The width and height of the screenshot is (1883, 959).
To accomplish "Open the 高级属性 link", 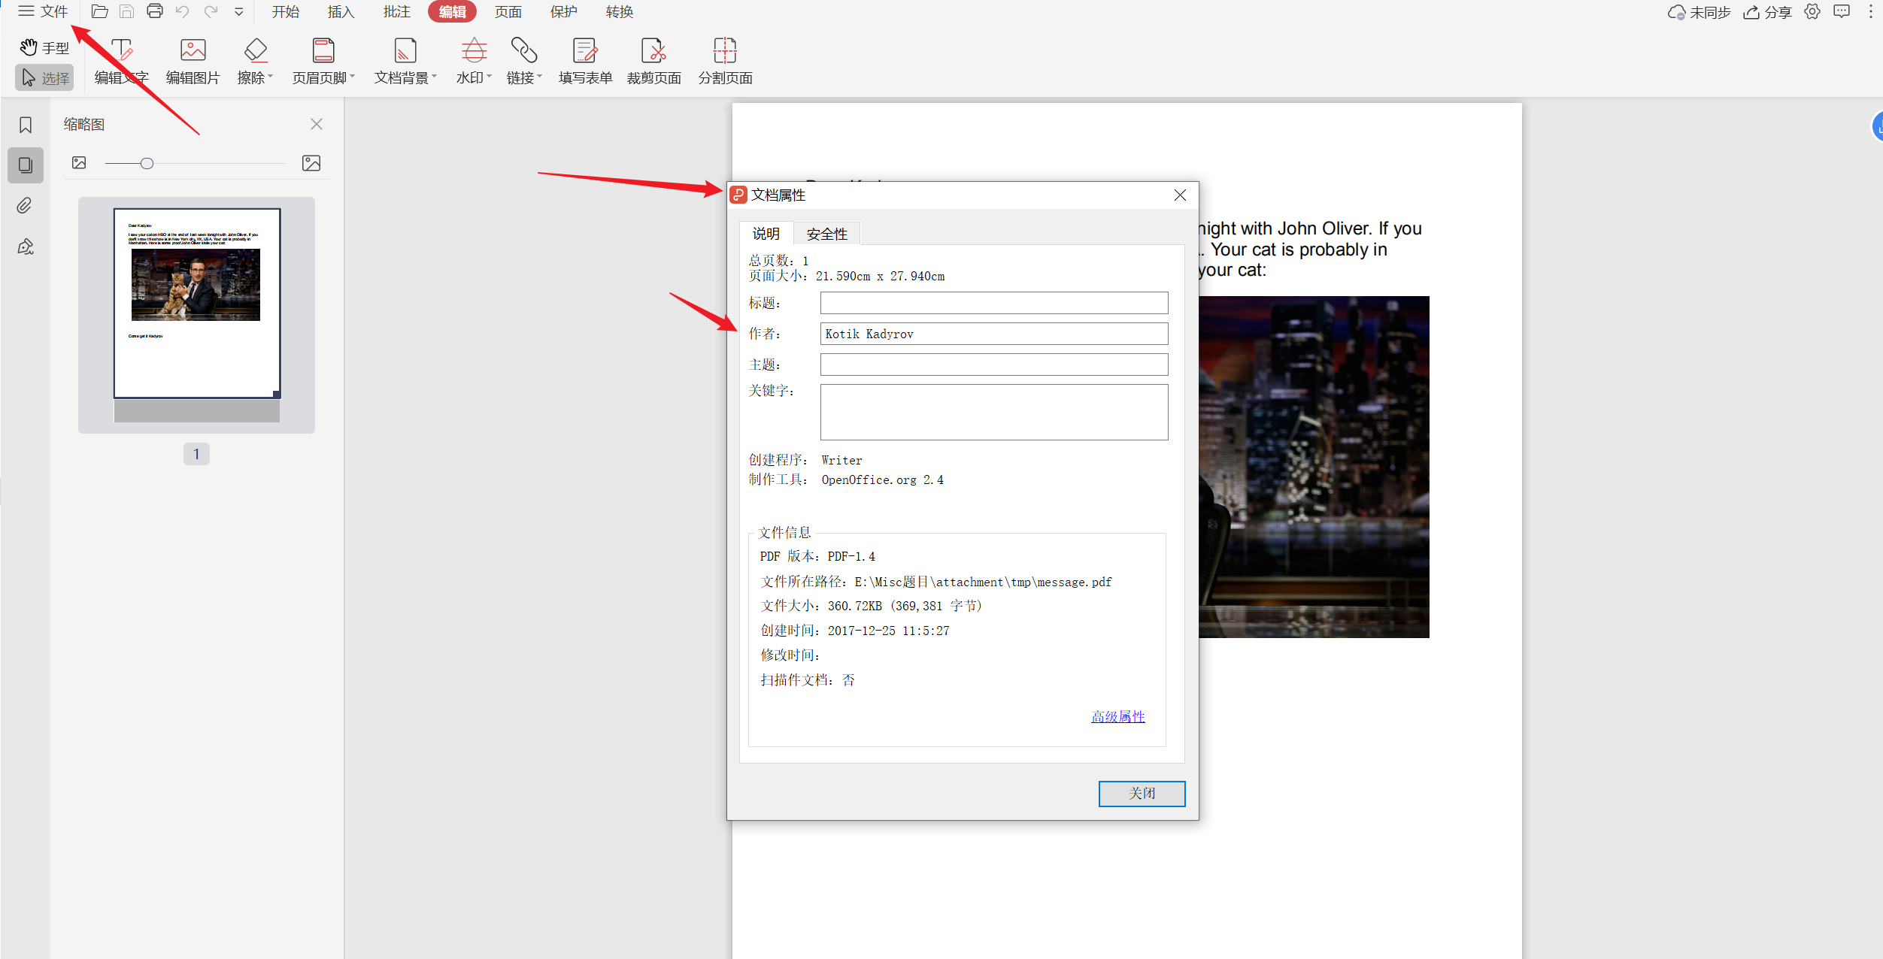I will click(1117, 716).
